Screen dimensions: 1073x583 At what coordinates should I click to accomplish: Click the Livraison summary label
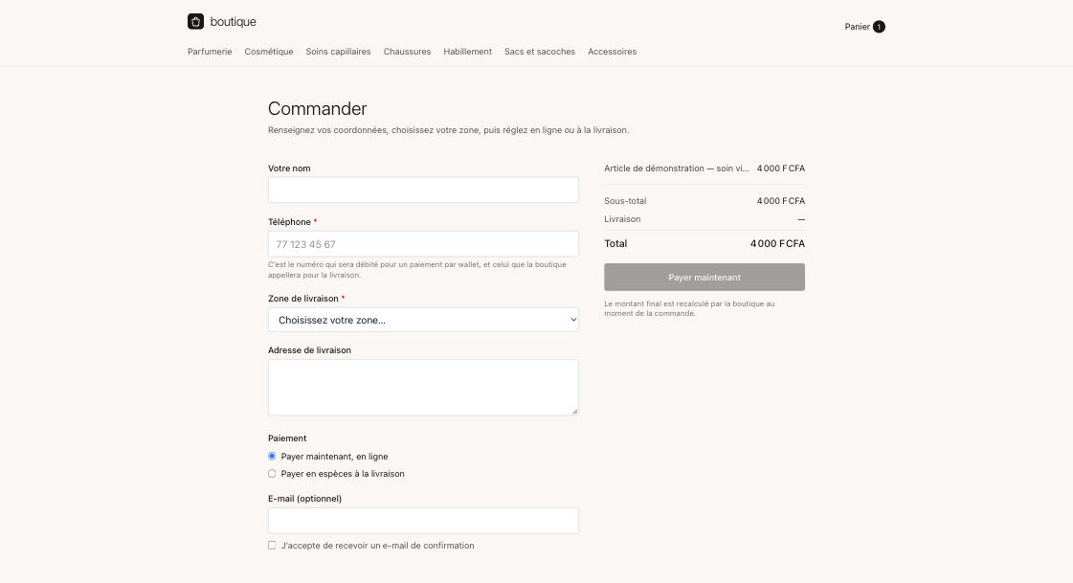[623, 219]
